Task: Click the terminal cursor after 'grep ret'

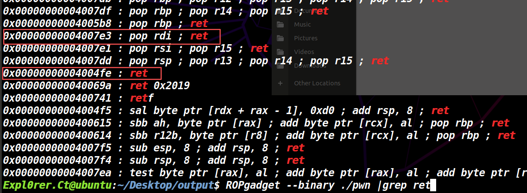Action: pos(433,185)
